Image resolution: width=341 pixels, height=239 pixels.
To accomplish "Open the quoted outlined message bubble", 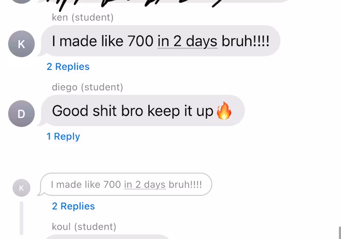I will click(x=126, y=184).
